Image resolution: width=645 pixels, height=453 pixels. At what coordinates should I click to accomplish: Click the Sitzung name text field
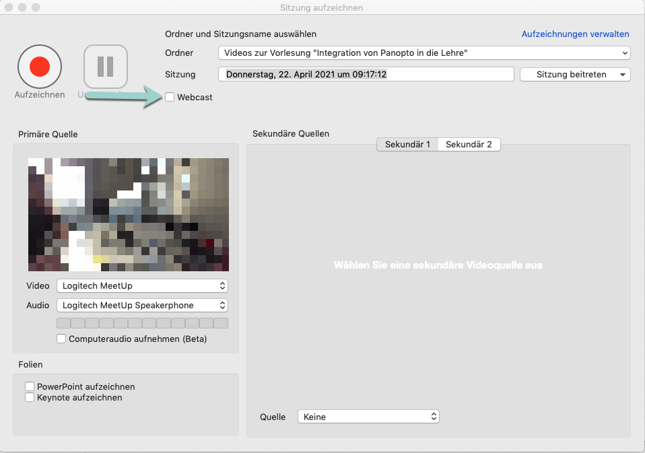coord(366,75)
